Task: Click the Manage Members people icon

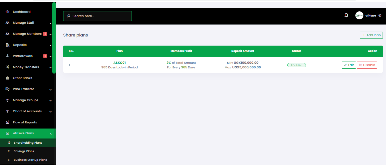Action: click(x=7, y=34)
